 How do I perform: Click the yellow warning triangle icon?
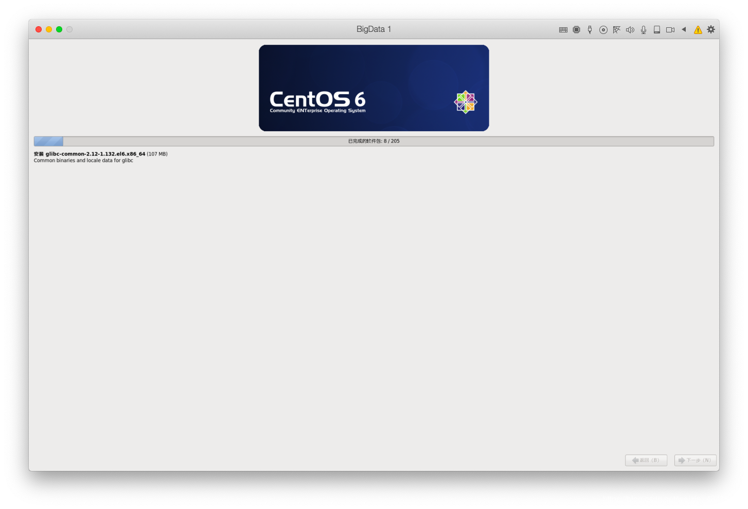(x=698, y=30)
